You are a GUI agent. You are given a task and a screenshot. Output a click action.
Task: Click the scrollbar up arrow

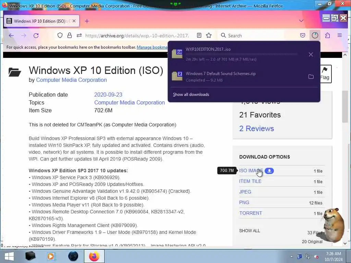(x=345, y=55)
